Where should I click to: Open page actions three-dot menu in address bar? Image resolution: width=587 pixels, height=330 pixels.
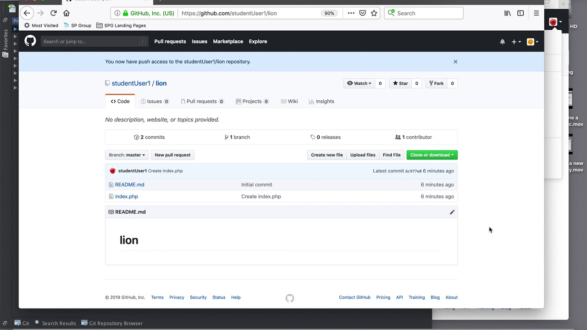tap(351, 13)
